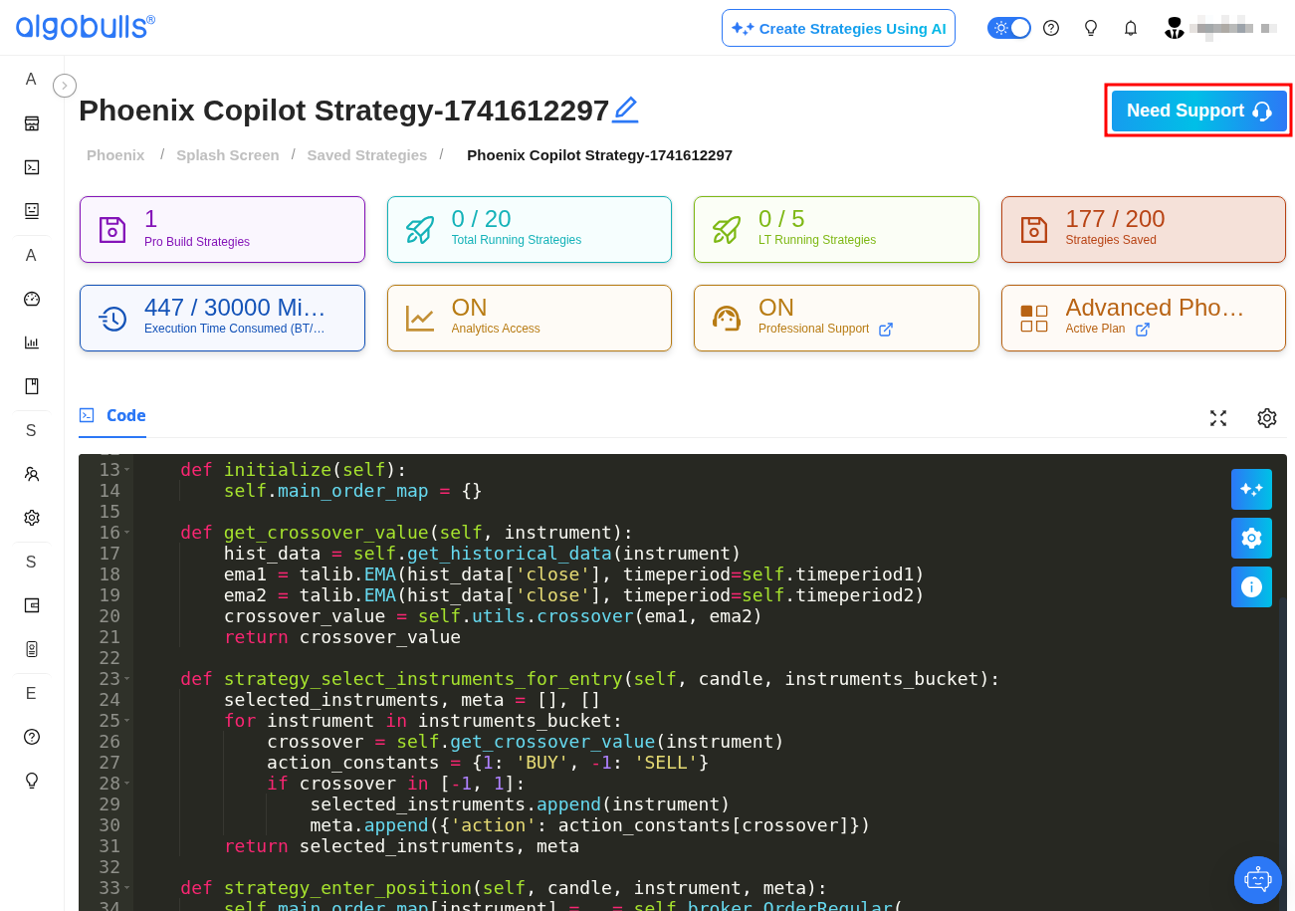This screenshot has width=1295, height=911.
Task: Open notifications bell
Action: (x=1131, y=28)
